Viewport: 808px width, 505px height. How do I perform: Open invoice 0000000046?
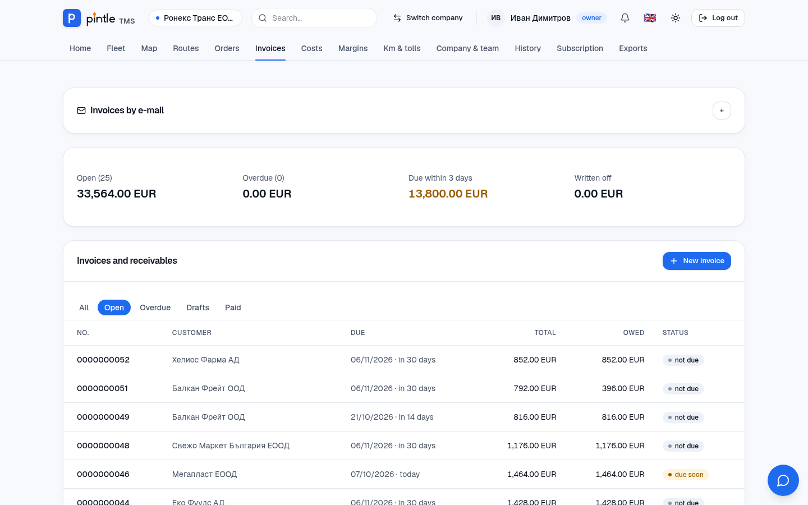pos(103,474)
